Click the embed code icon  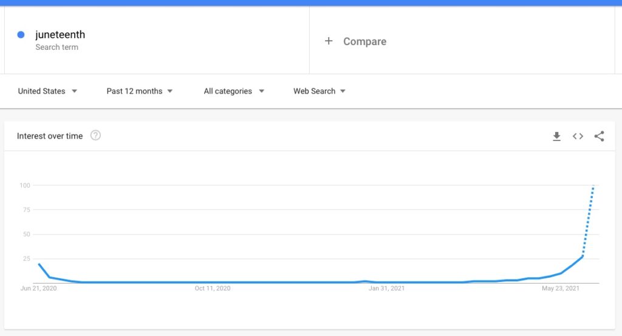(578, 136)
